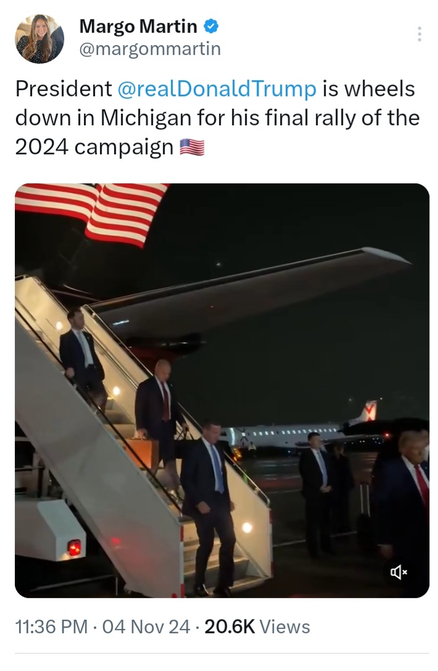Click the brown briefcase on the airstairs
The image size is (438, 671).
[x=144, y=452]
